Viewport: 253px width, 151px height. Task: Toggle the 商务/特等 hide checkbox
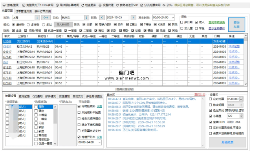pos(26,31)
